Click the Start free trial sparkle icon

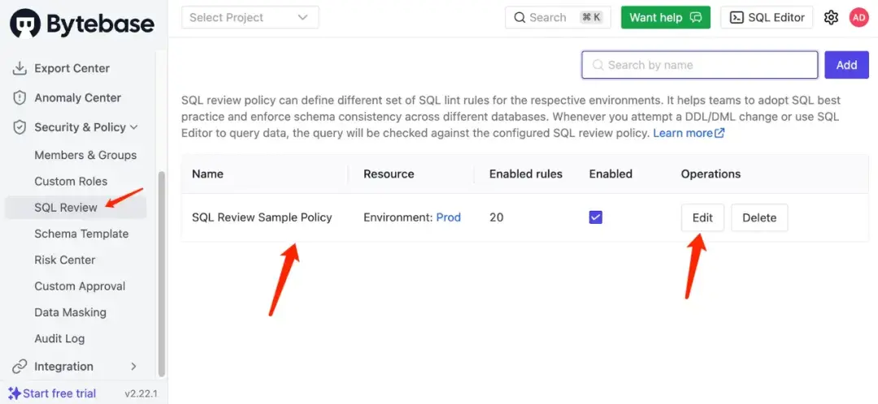(15, 393)
